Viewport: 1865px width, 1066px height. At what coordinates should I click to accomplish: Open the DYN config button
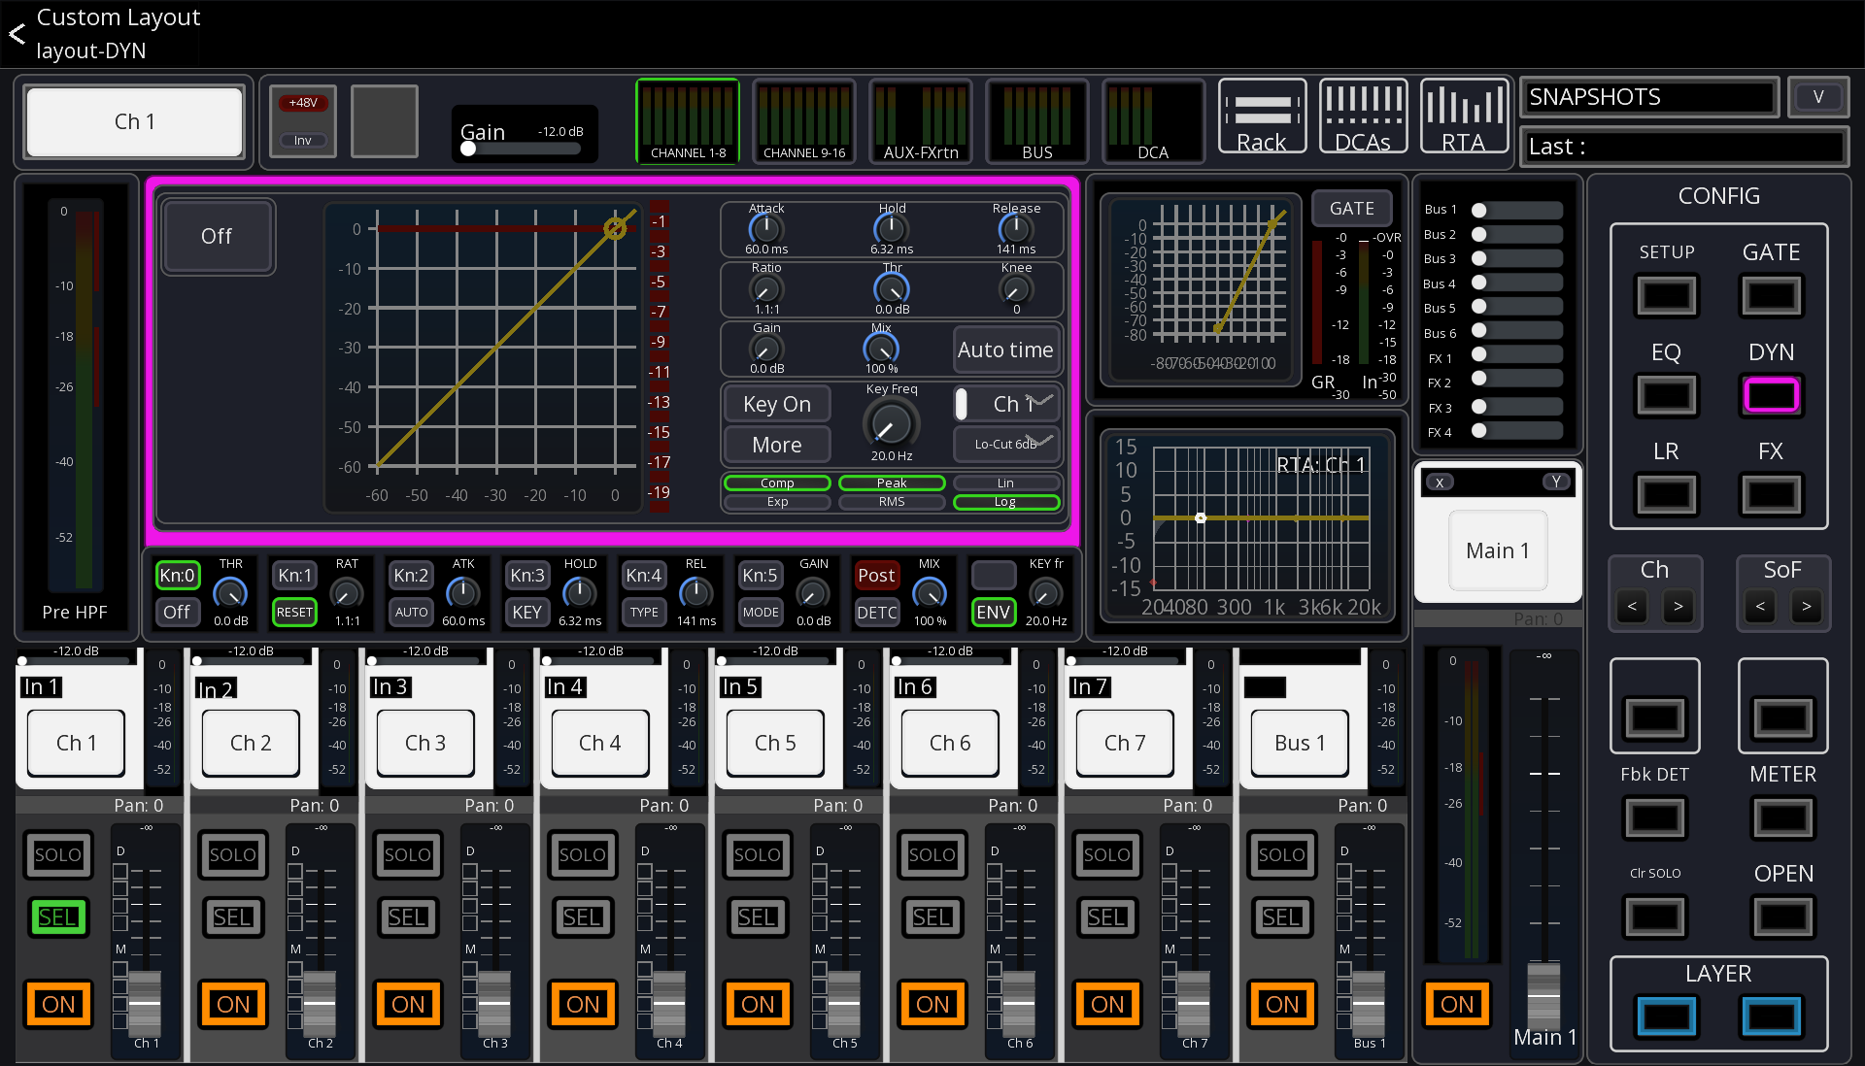1771,395
